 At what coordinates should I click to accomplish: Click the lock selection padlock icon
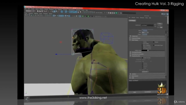pos(78,12)
